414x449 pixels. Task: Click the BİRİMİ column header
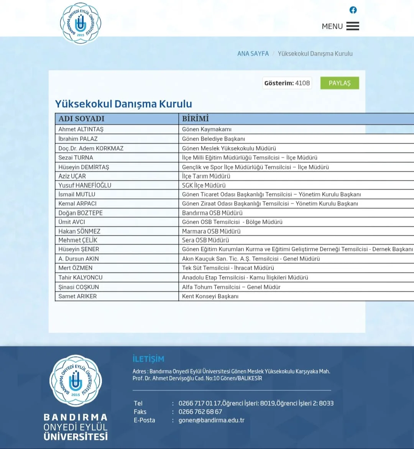pyautogui.click(x=195, y=119)
